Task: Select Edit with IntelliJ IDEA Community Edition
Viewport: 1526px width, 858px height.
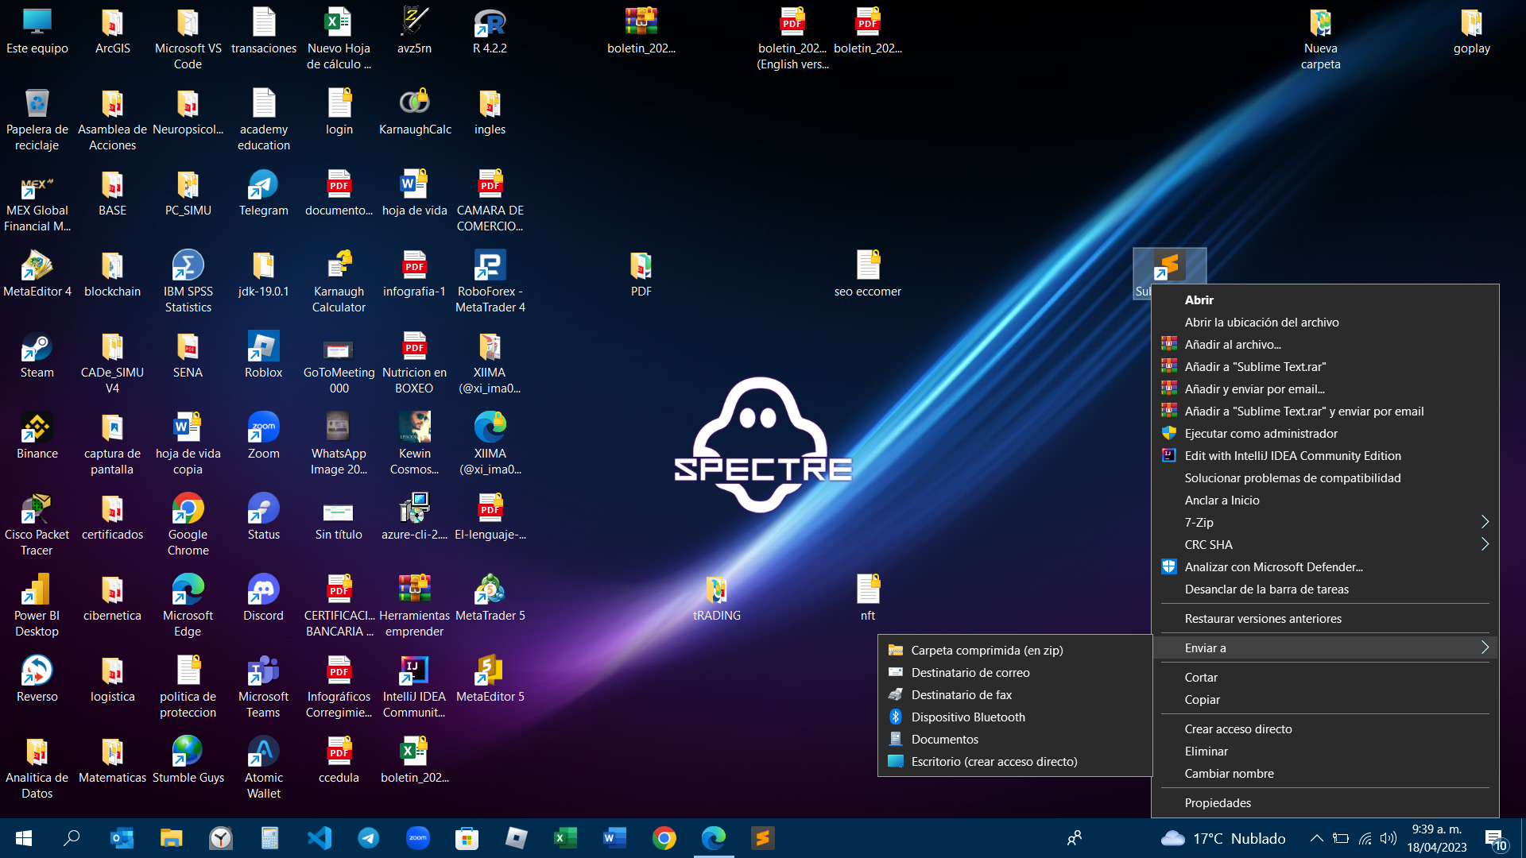Action: click(x=1325, y=455)
